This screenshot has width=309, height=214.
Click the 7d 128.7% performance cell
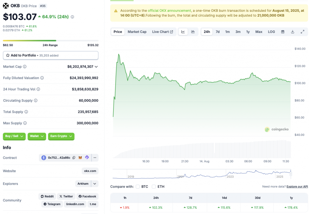tap(190, 207)
